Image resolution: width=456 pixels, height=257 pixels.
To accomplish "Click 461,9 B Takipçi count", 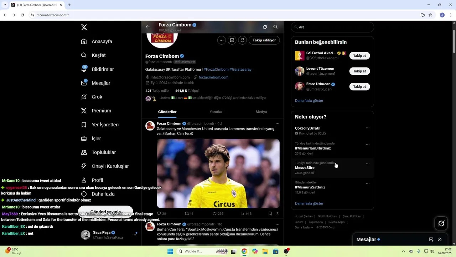I will pyautogui.click(x=187, y=91).
